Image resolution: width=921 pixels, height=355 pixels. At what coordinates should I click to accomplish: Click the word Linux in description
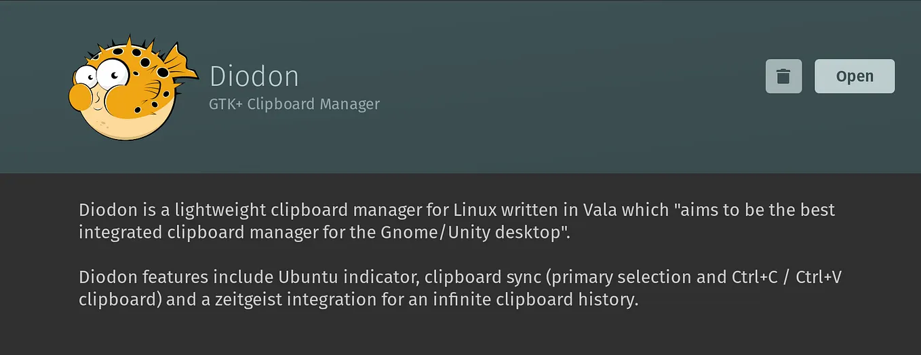[473, 209]
